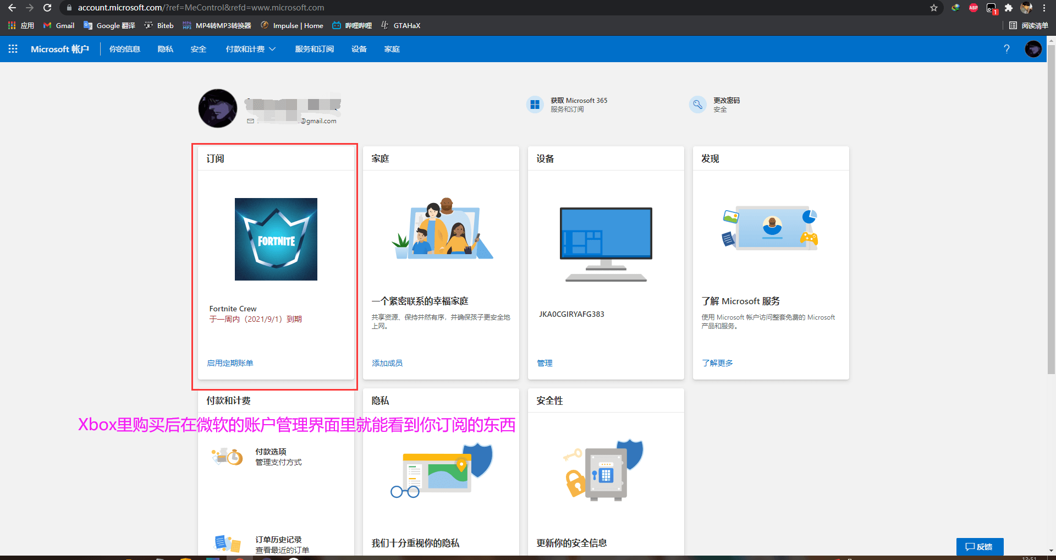Open 付款选项 管理支付方式
This screenshot has height=560, width=1056.
point(278,457)
